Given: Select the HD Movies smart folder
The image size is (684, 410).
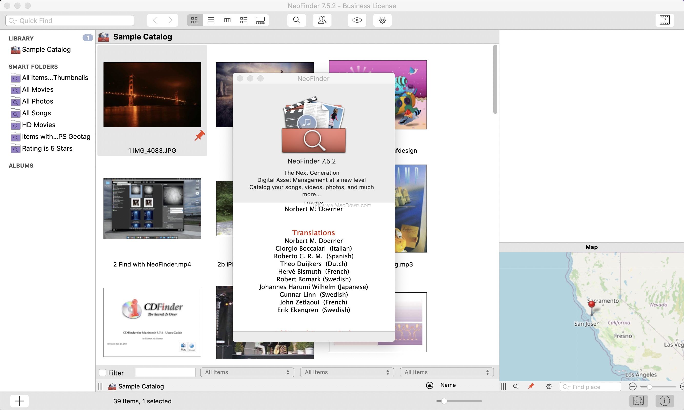Looking at the screenshot, I should 39,125.
